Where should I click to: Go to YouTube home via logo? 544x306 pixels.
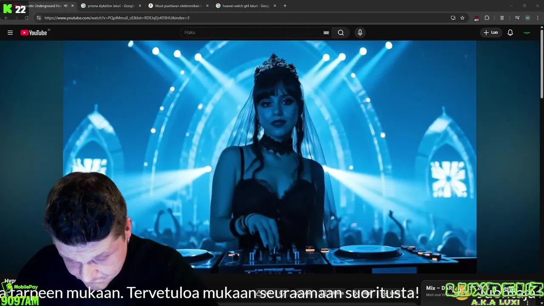point(34,33)
